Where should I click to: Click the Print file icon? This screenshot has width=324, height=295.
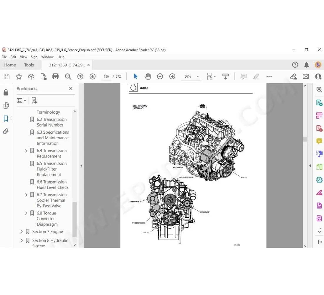(x=55, y=77)
